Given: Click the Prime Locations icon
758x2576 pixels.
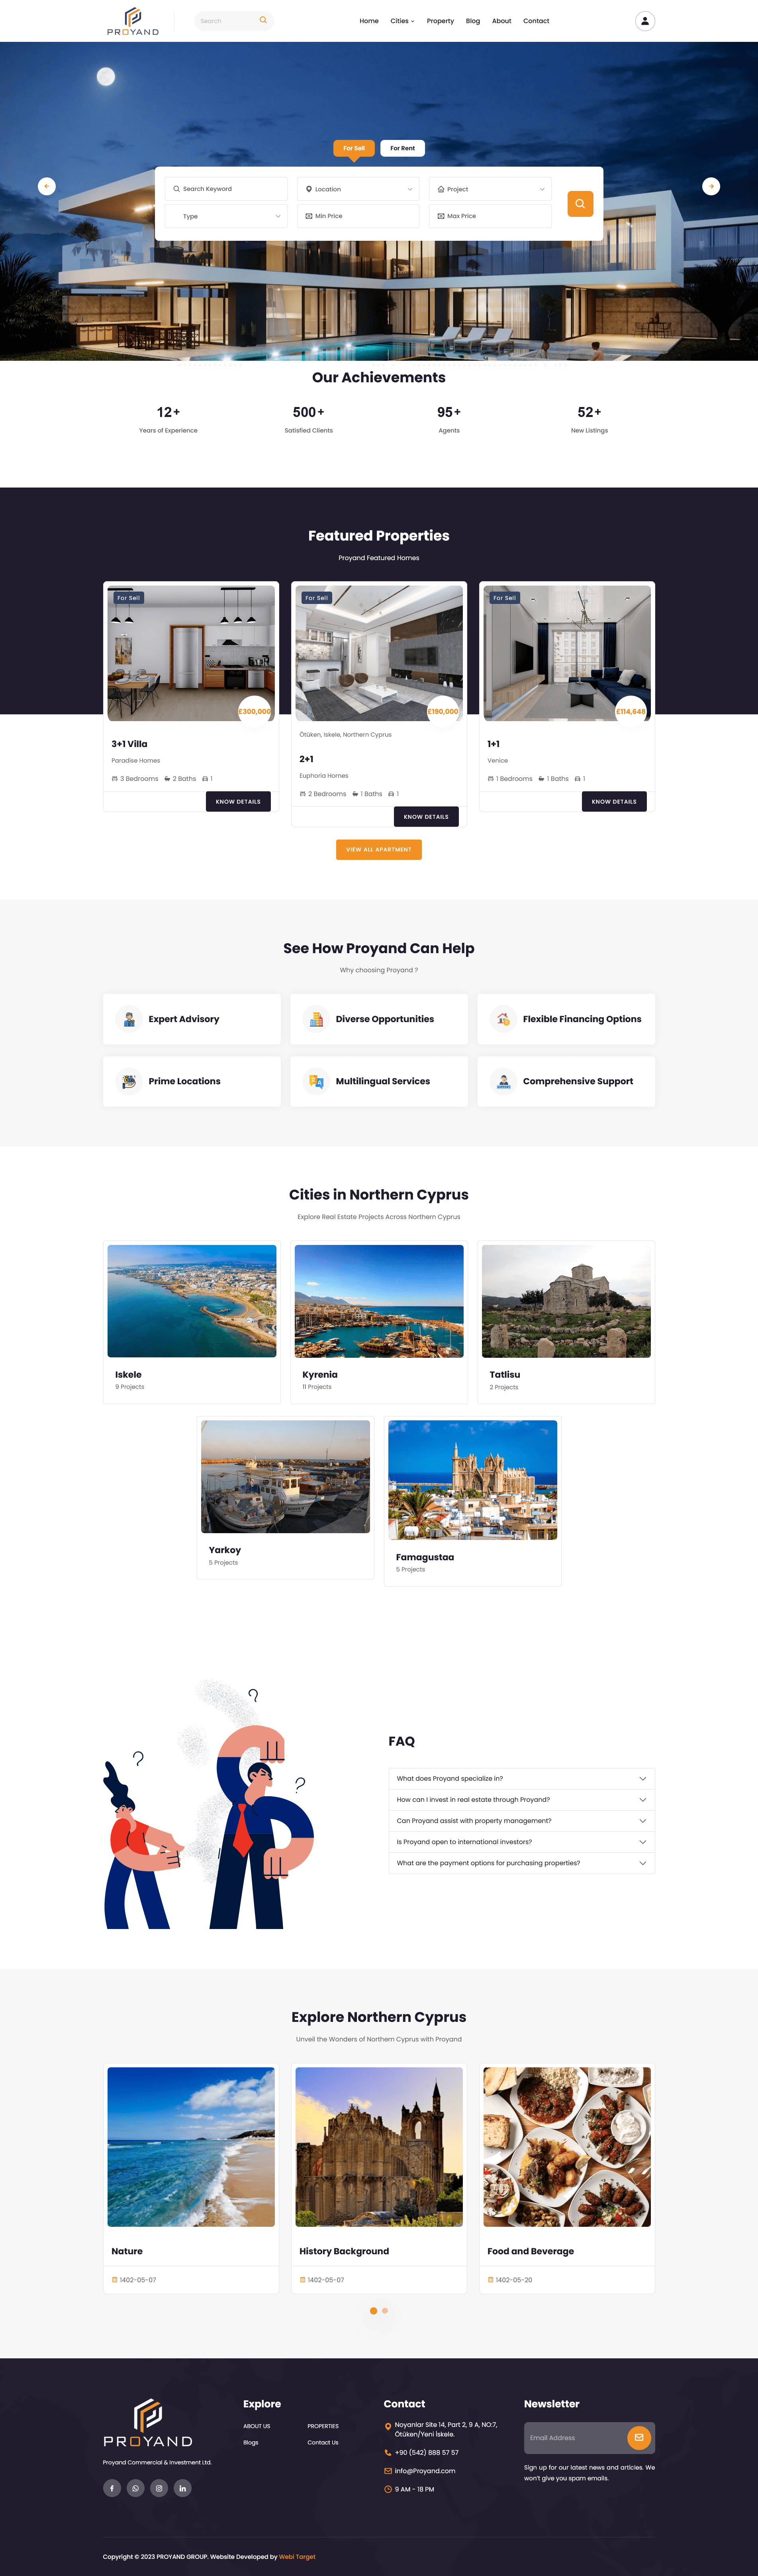Looking at the screenshot, I should pyautogui.click(x=129, y=1081).
